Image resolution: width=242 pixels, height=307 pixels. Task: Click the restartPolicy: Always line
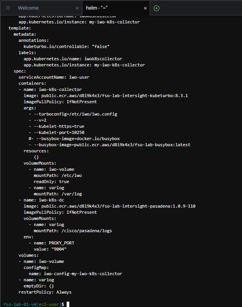(x=45, y=292)
